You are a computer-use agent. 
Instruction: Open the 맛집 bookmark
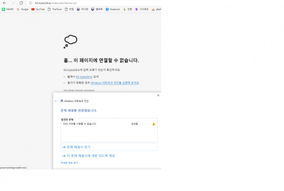tap(69, 9)
